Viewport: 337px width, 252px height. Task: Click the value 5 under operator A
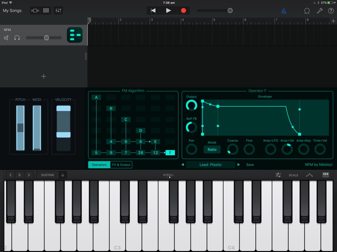pyautogui.click(x=96, y=153)
